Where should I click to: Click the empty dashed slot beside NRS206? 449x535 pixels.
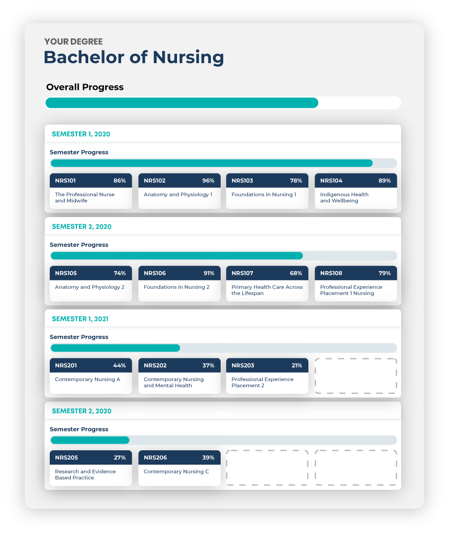[267, 468]
